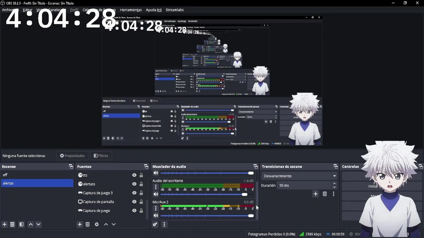Hide Captura de juego 3 source
The image size is (424, 238).
click(134, 193)
